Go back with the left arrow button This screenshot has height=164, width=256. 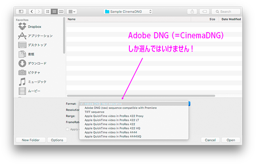point(32,11)
